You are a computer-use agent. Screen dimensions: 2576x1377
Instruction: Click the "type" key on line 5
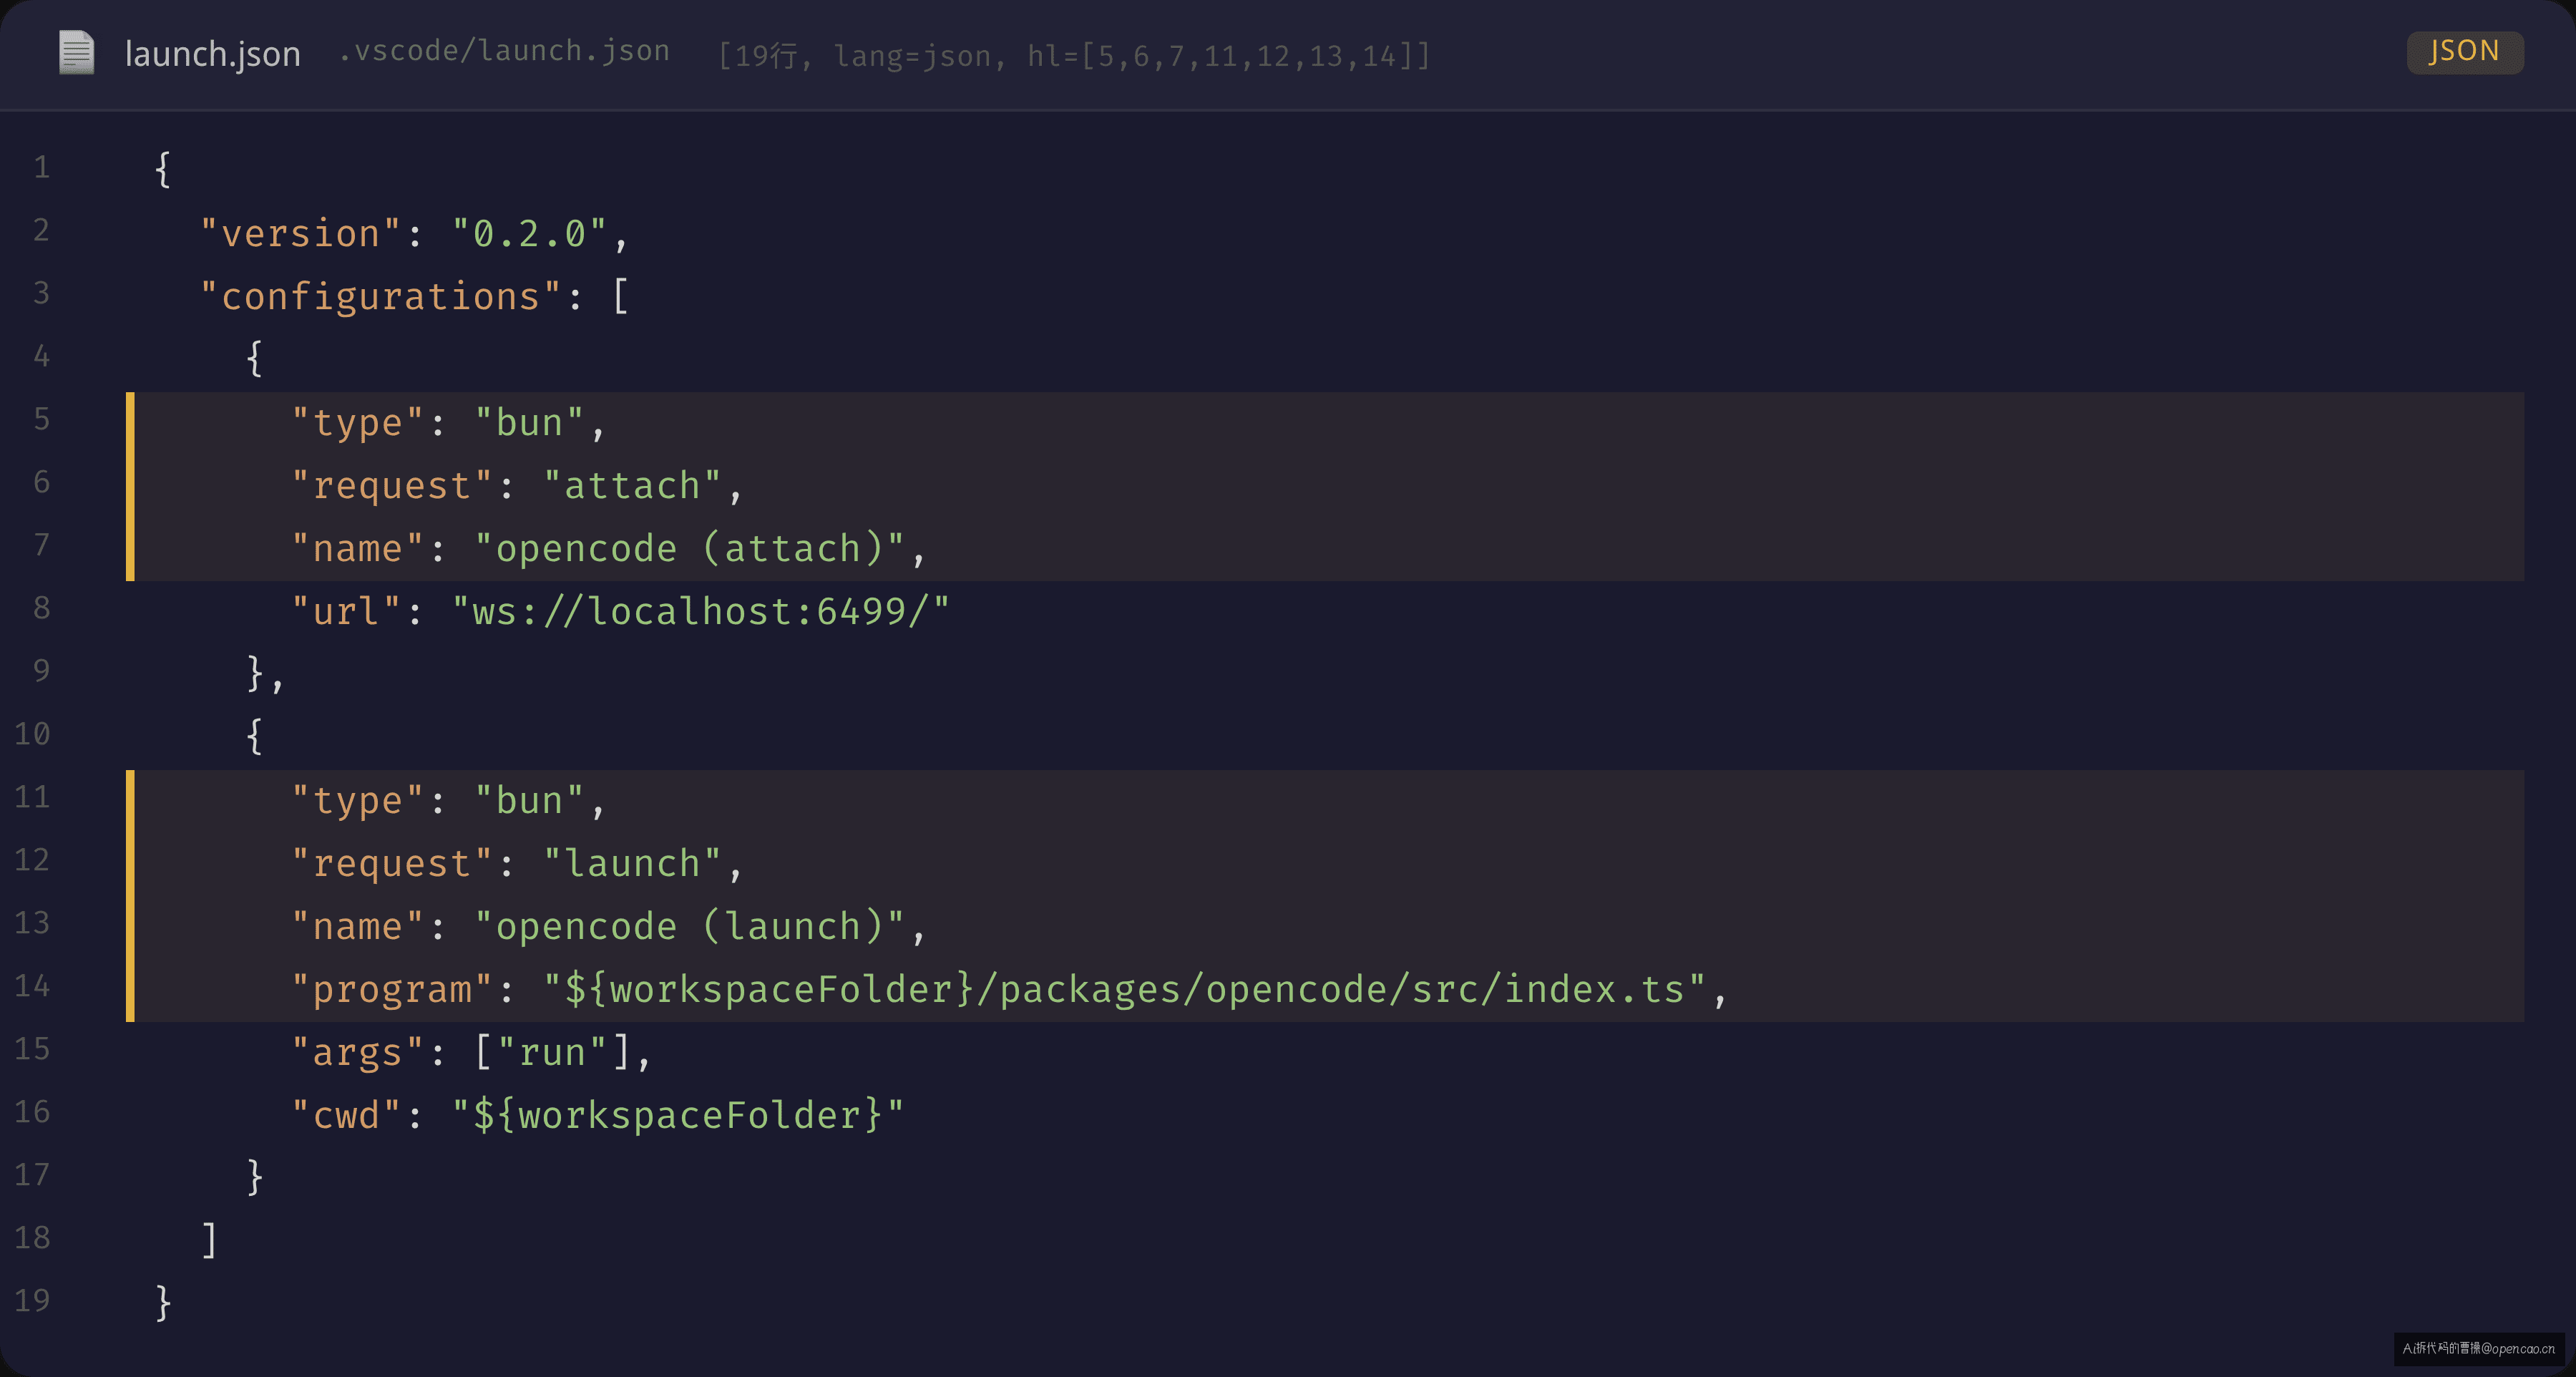[x=357, y=423]
